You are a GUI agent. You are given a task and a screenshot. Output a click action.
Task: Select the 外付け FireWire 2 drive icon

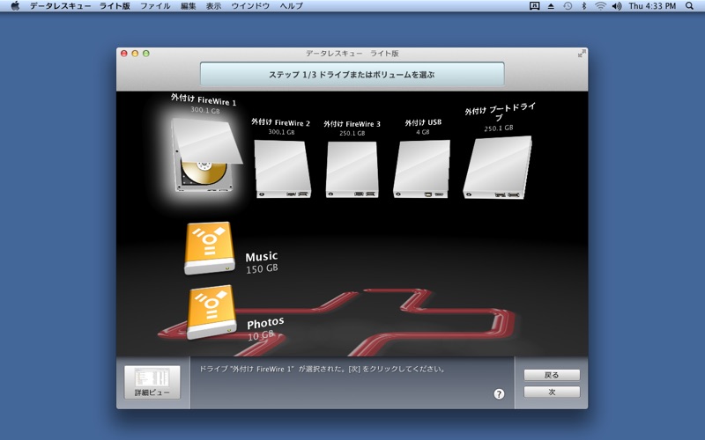pyautogui.click(x=283, y=169)
